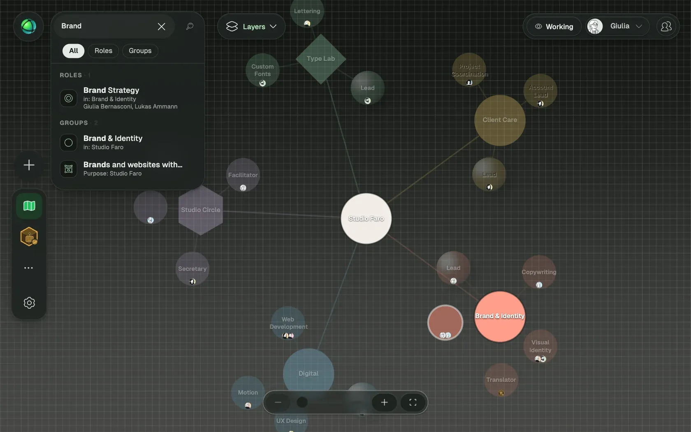Image resolution: width=691 pixels, height=432 pixels.
Task: Select the Secretary role node
Action: pos(192,269)
